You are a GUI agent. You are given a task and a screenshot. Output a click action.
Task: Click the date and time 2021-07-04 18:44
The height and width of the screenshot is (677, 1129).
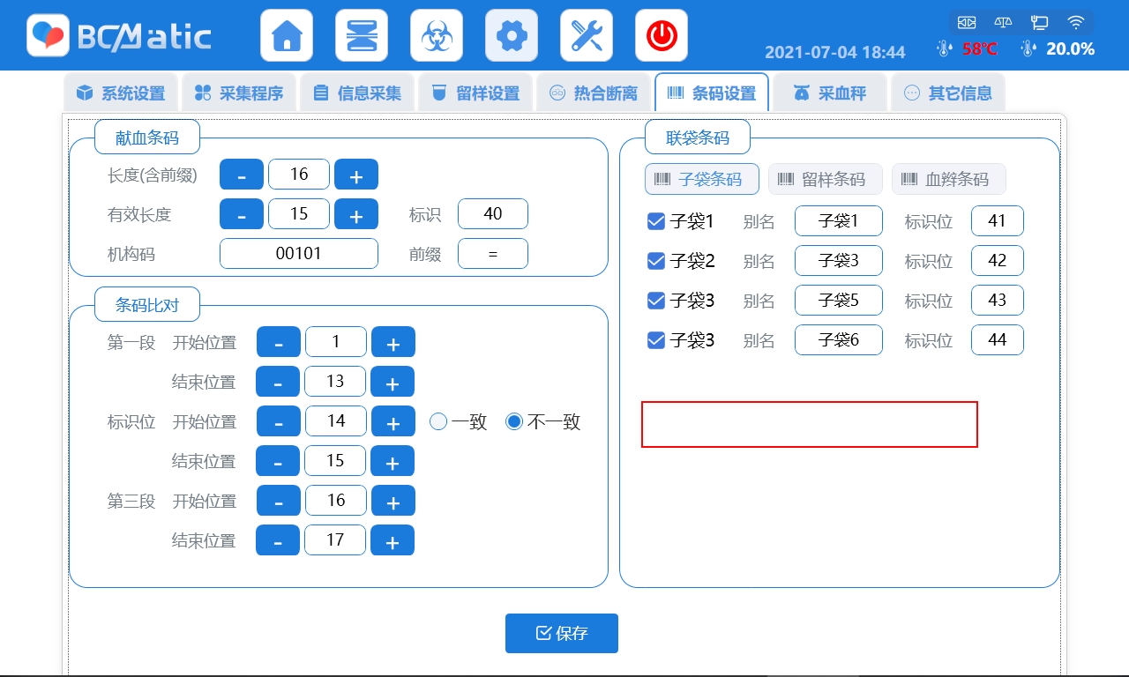point(834,52)
